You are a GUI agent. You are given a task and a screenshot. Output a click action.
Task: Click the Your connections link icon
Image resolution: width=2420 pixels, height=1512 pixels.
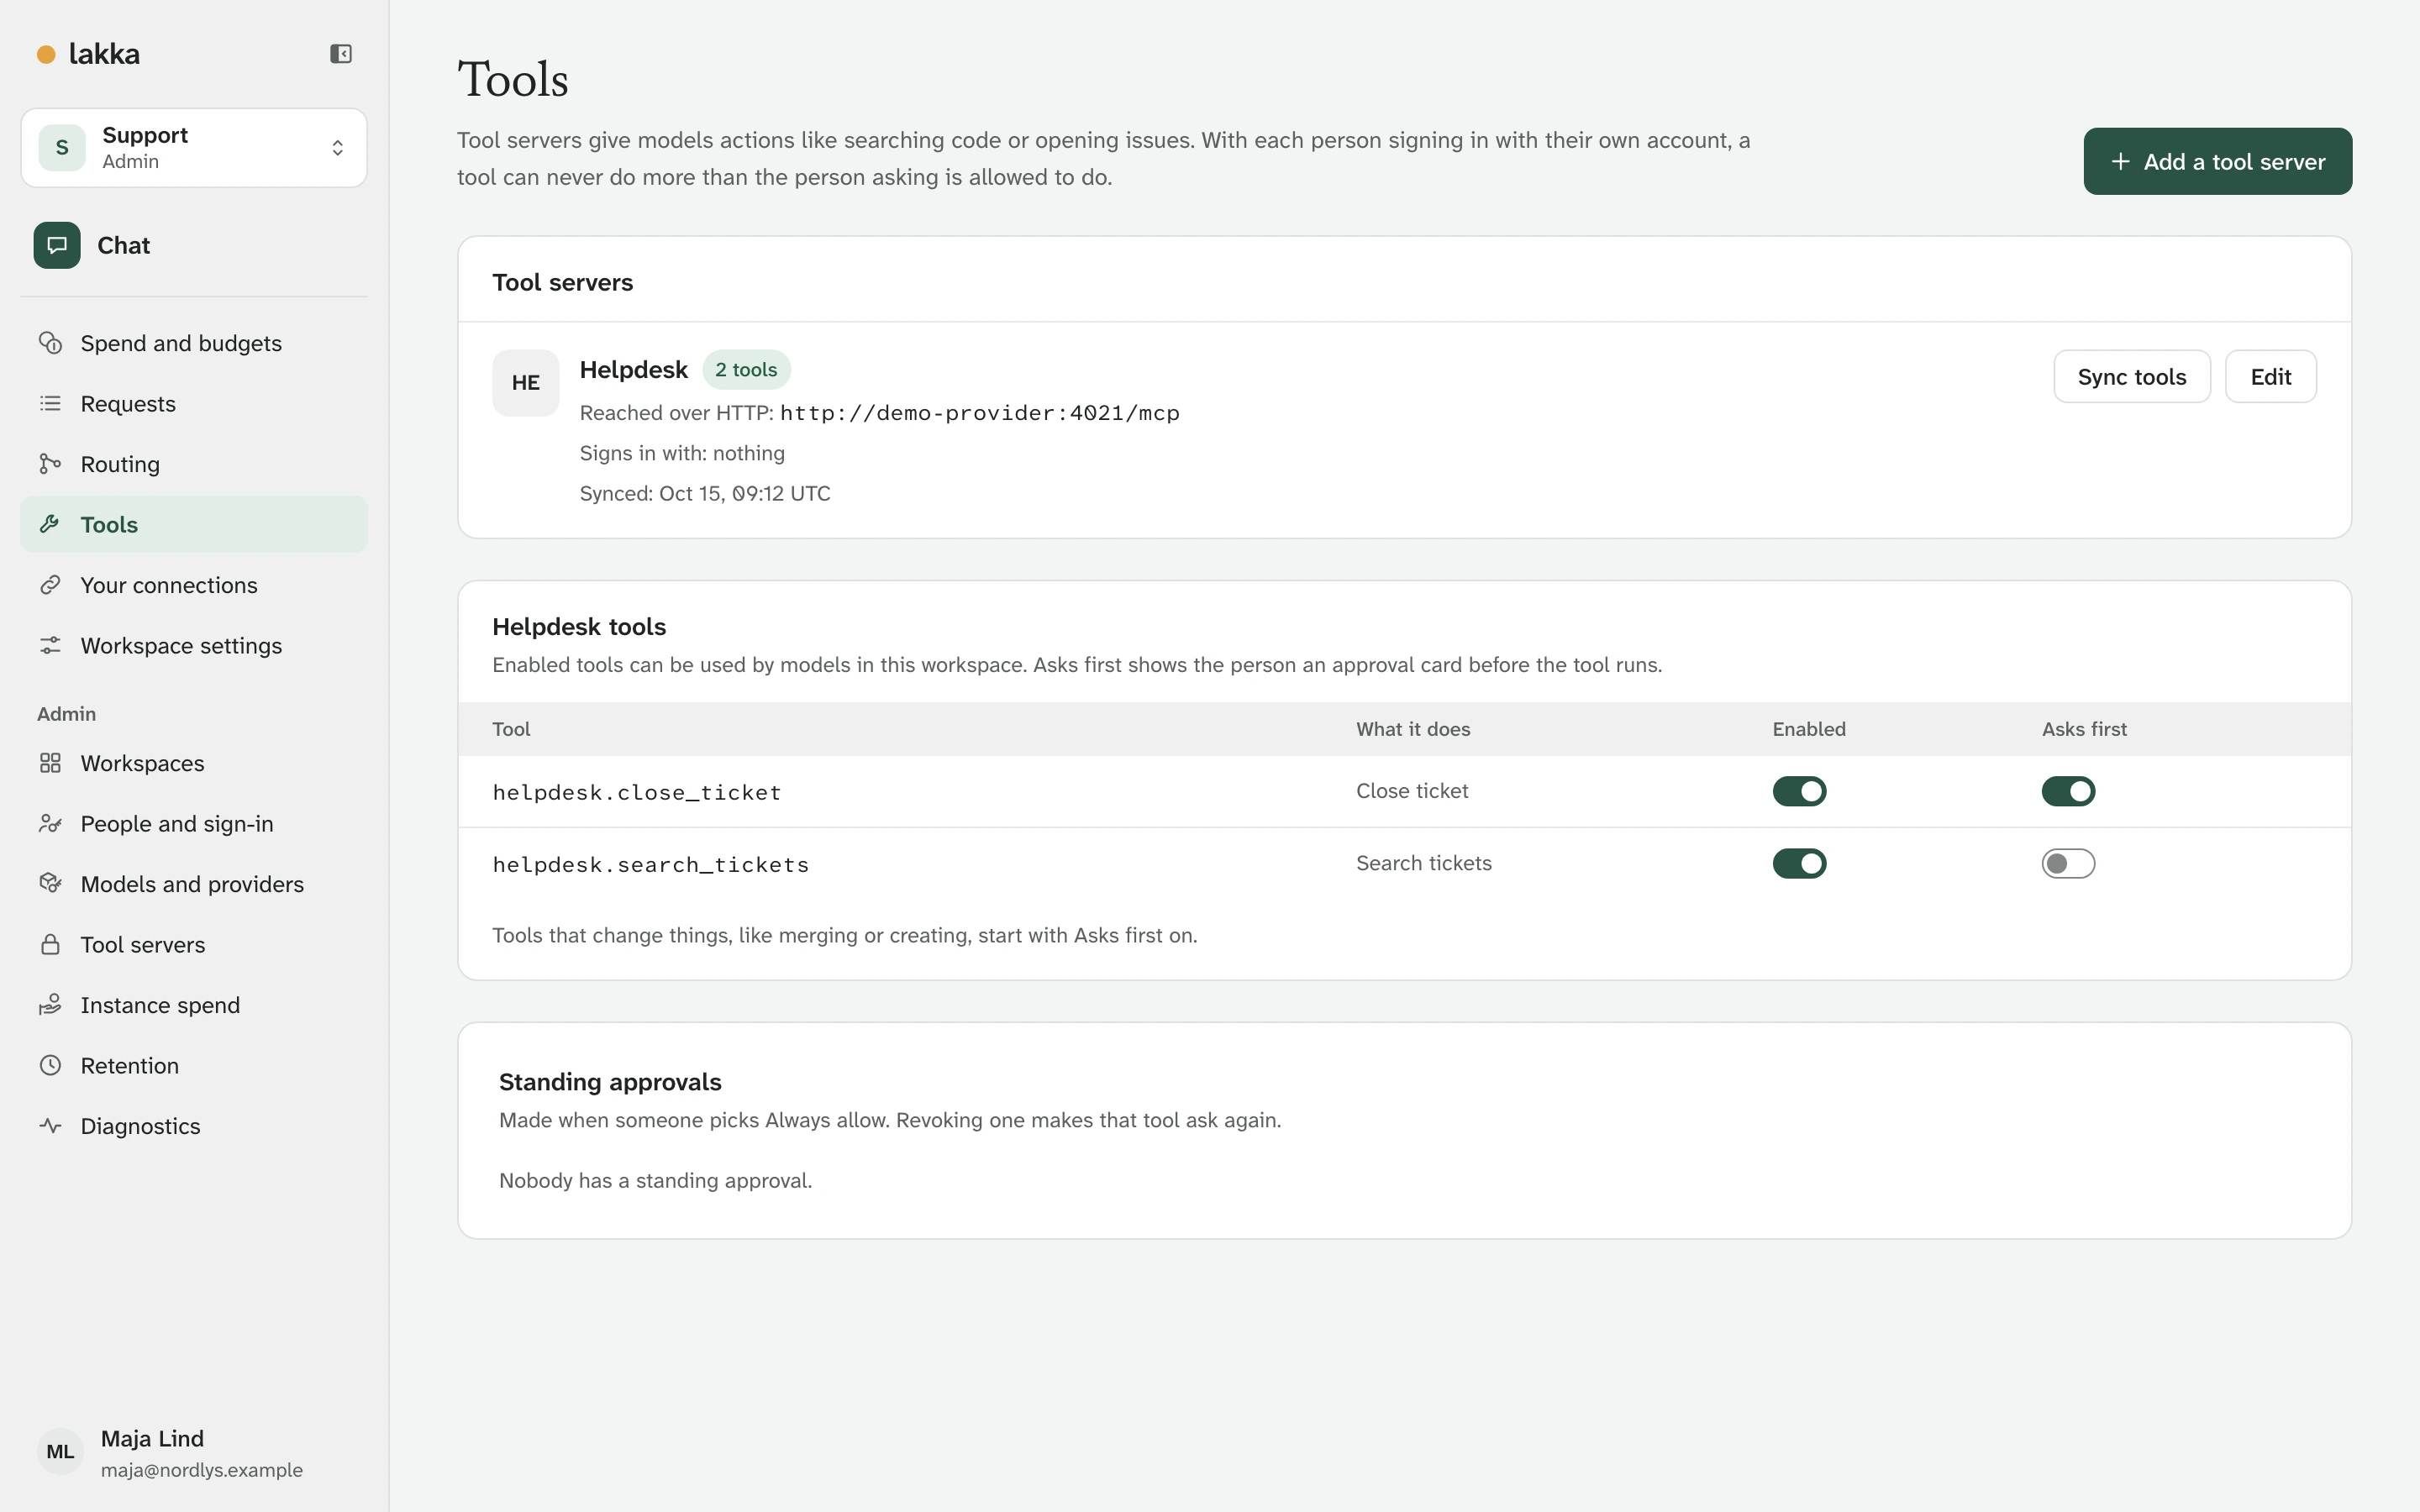(50, 585)
